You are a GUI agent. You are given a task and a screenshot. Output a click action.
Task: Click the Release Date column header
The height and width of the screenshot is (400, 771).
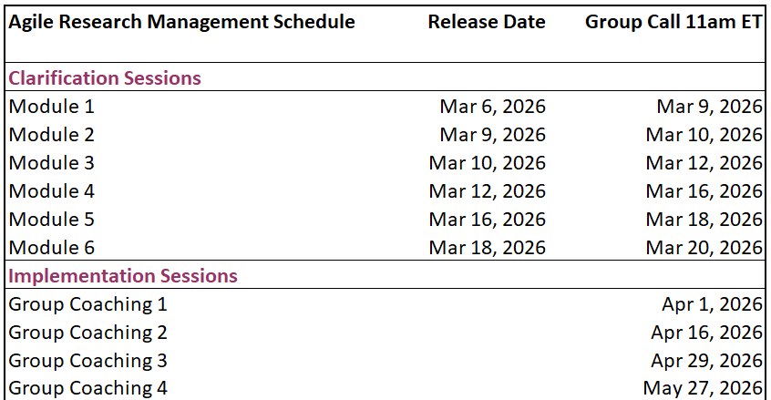pos(487,21)
